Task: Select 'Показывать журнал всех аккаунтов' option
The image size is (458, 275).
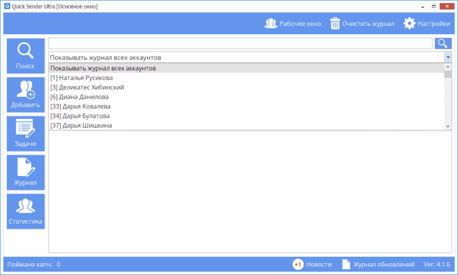Action: 103,69
